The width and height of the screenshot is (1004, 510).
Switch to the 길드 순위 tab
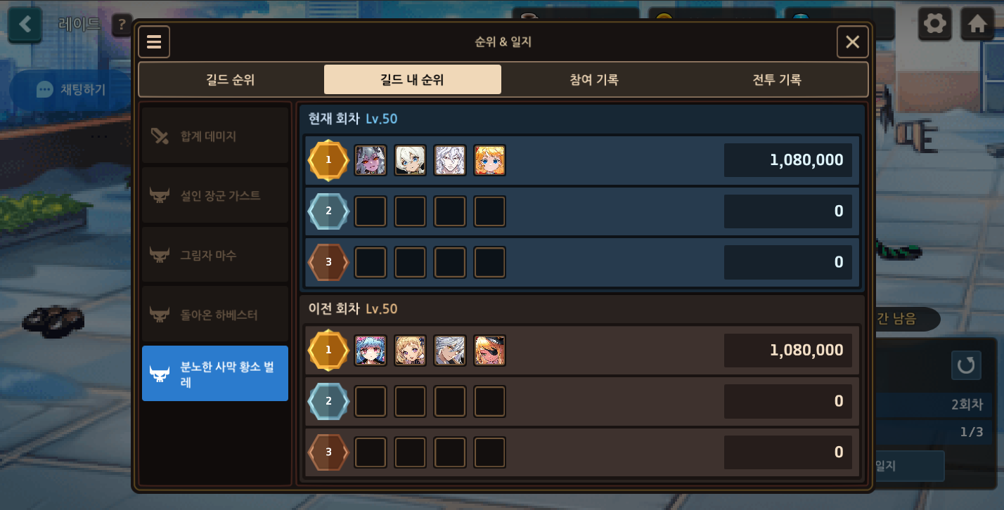231,79
